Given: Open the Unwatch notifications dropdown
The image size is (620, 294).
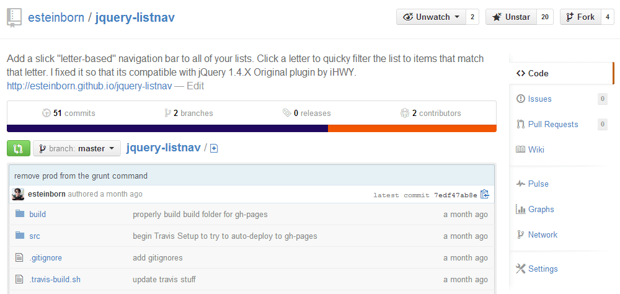Looking at the screenshot, I should point(431,17).
